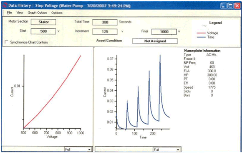Image resolution: width=242 pixels, height=153 pixels.
Task: Open the File menu
Action: (x=9, y=13)
